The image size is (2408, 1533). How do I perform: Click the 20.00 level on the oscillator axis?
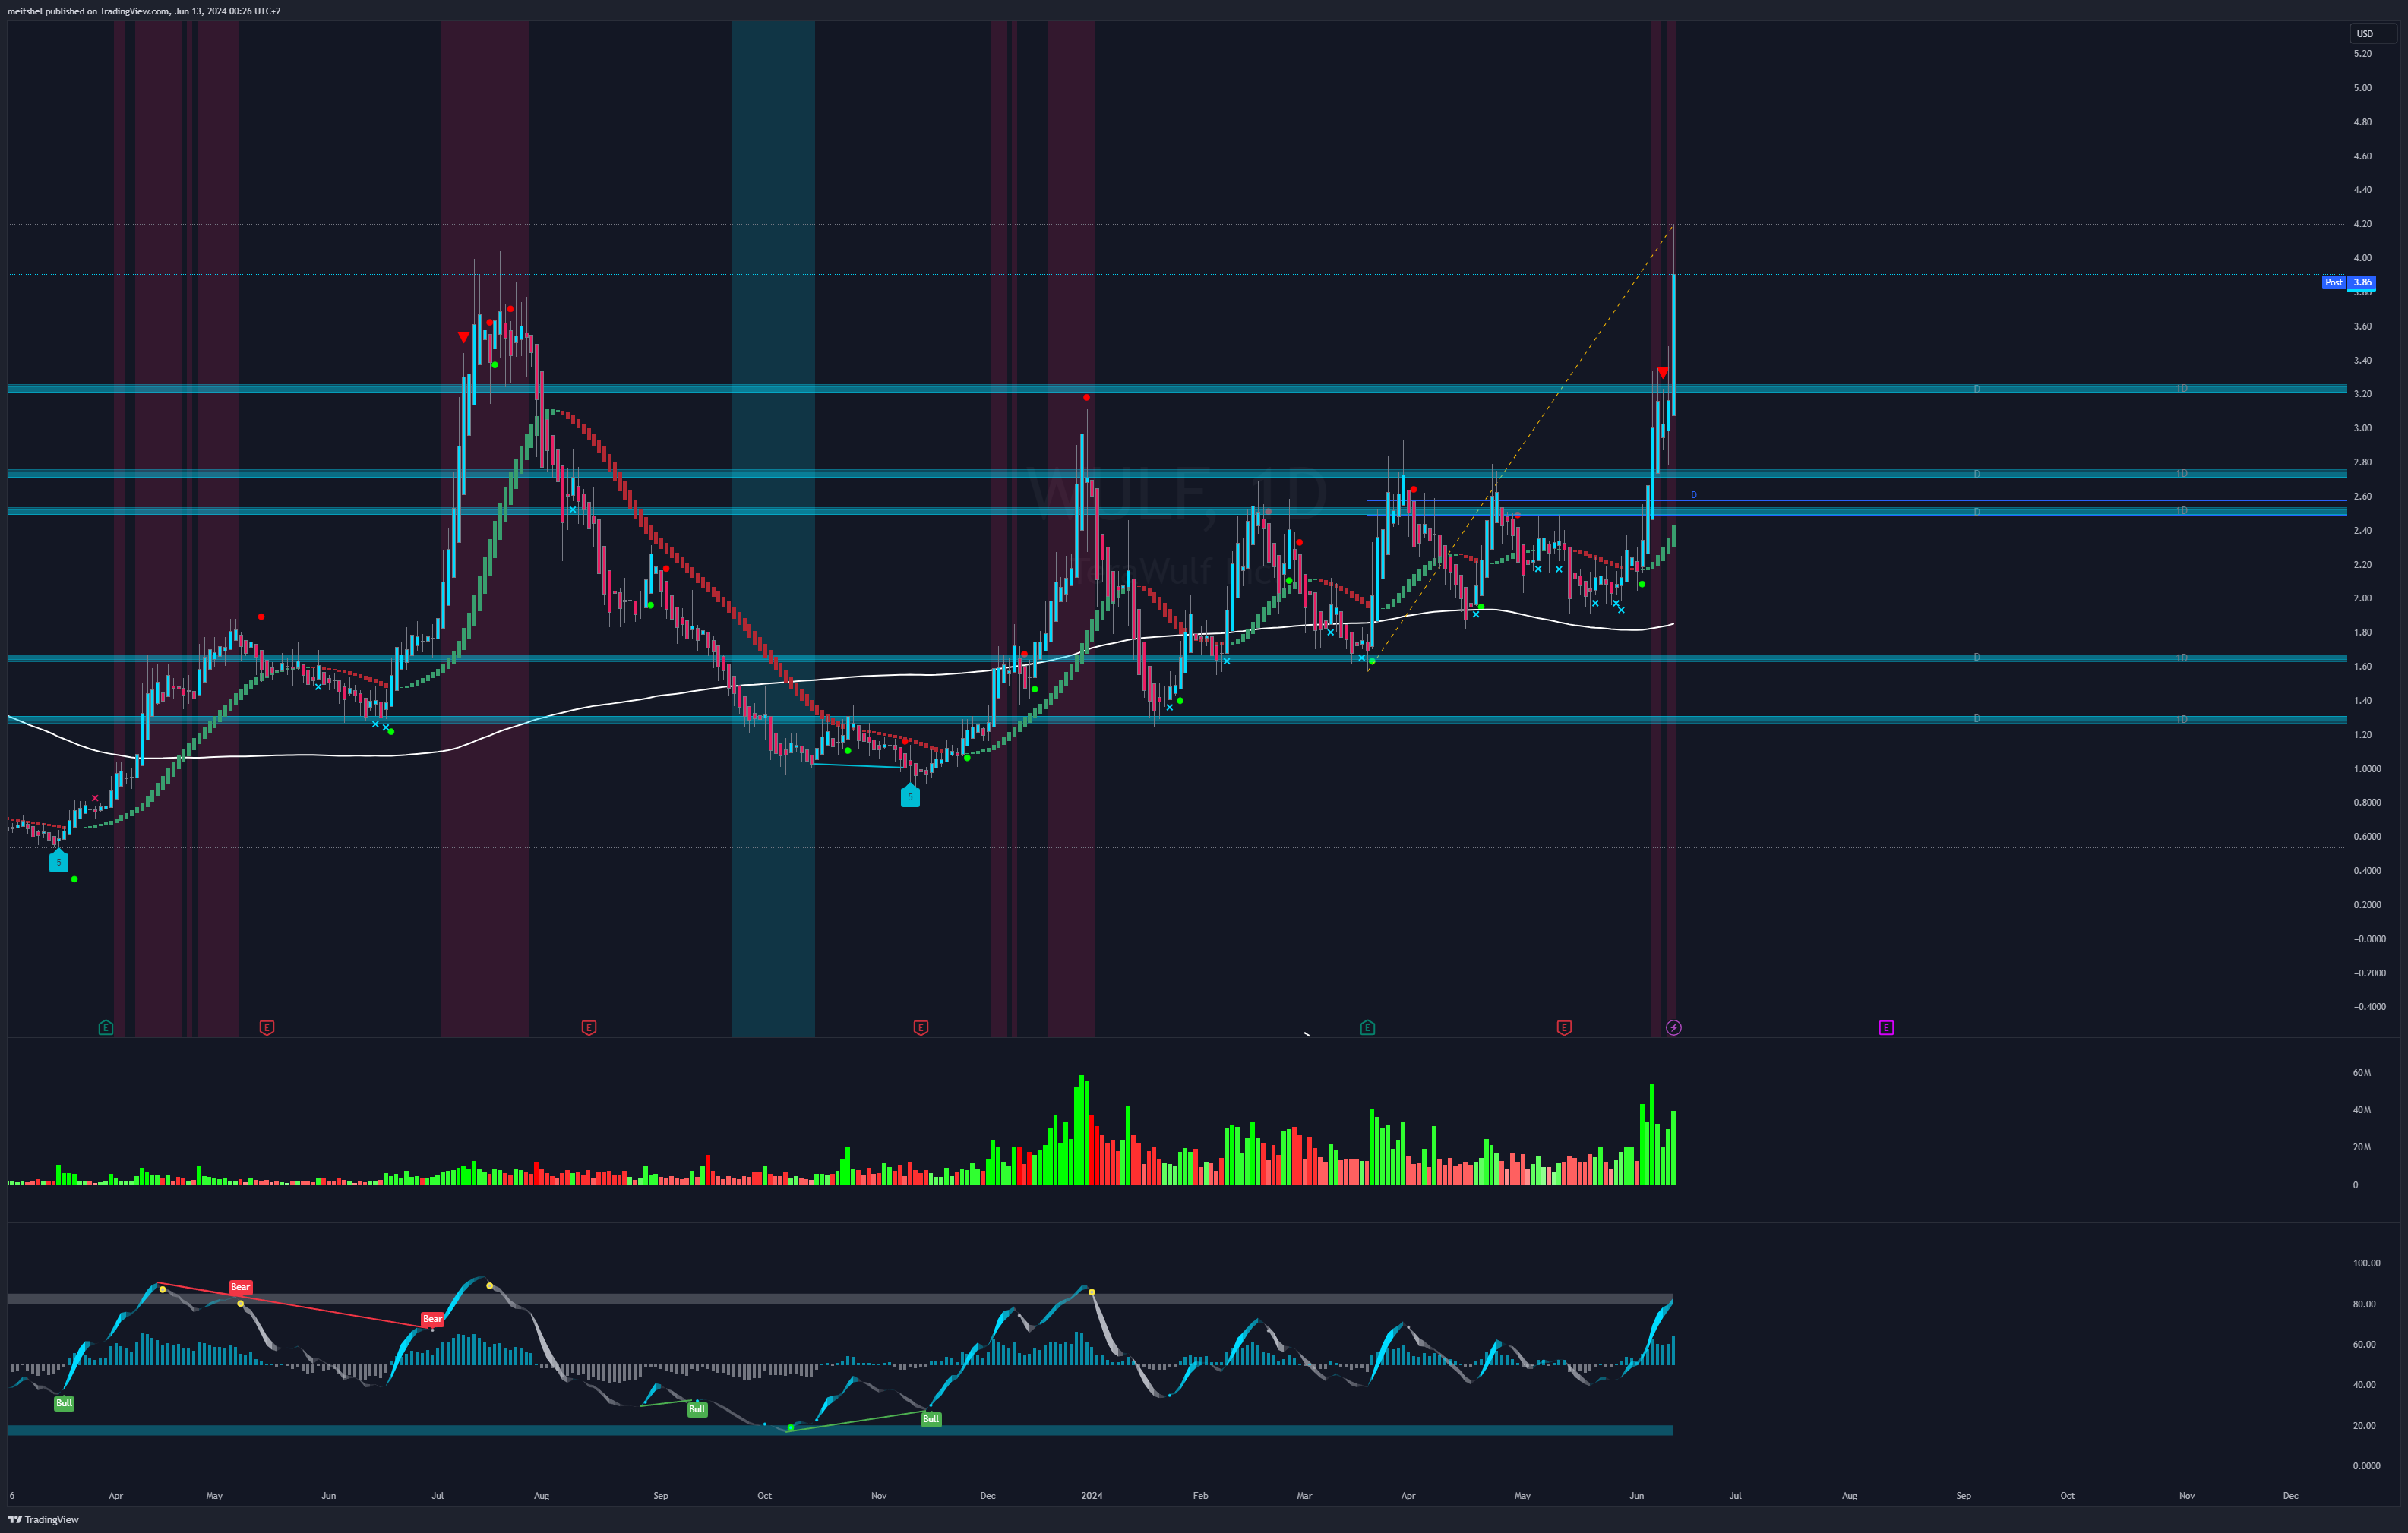click(x=2364, y=1425)
